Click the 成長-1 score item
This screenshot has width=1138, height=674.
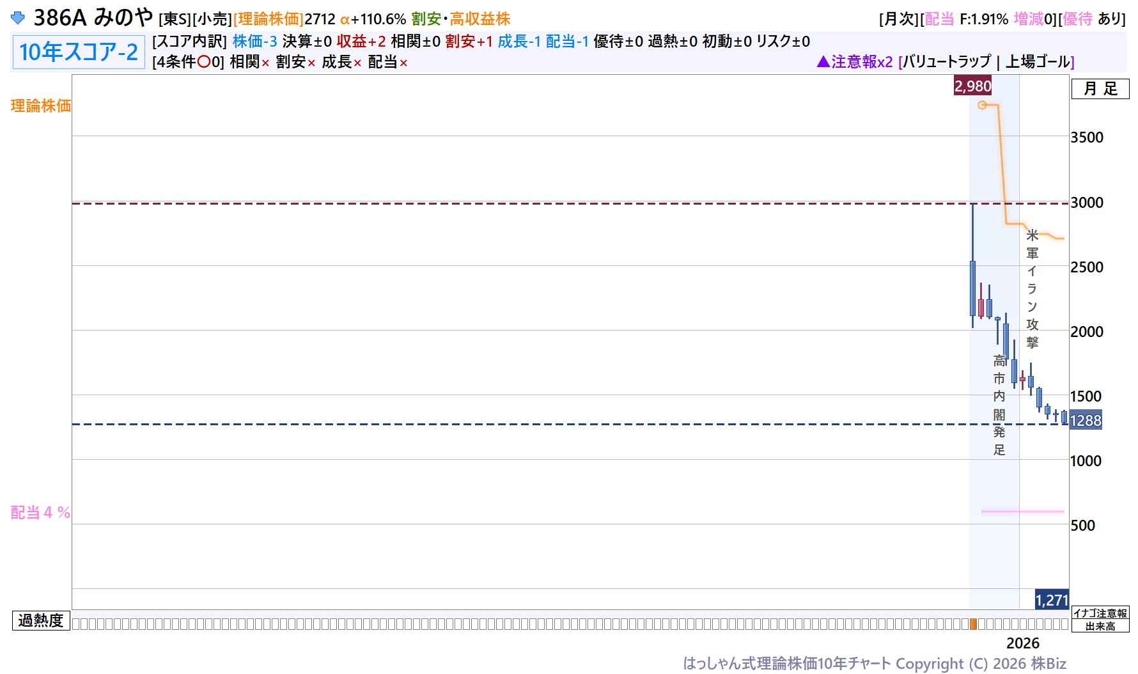(x=519, y=42)
